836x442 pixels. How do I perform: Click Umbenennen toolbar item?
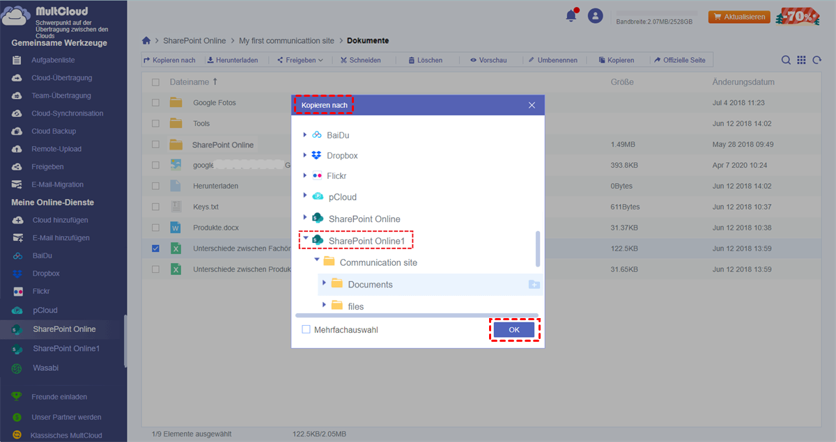(x=552, y=61)
